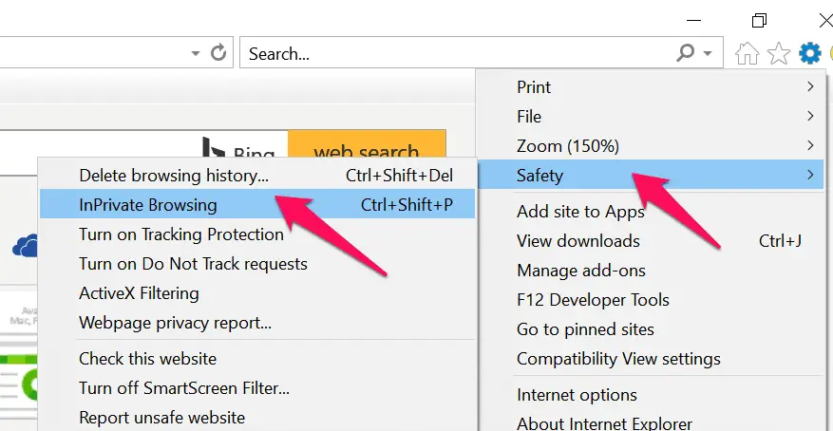Open search provider dropdown arrow
Viewport: 833px width, 431px height.
tap(708, 53)
